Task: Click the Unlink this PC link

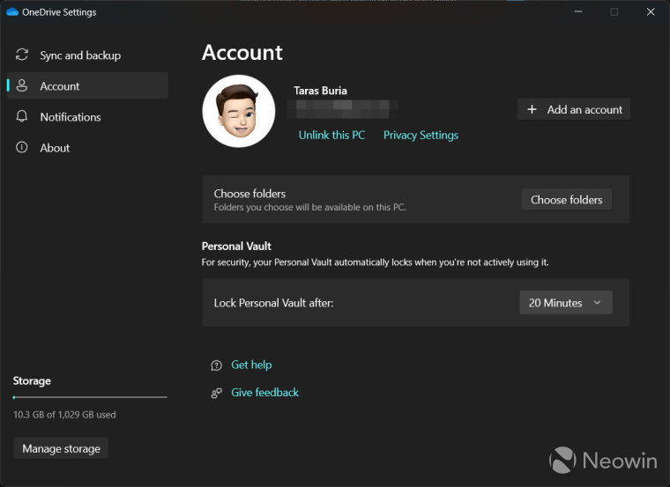Action: coord(331,135)
